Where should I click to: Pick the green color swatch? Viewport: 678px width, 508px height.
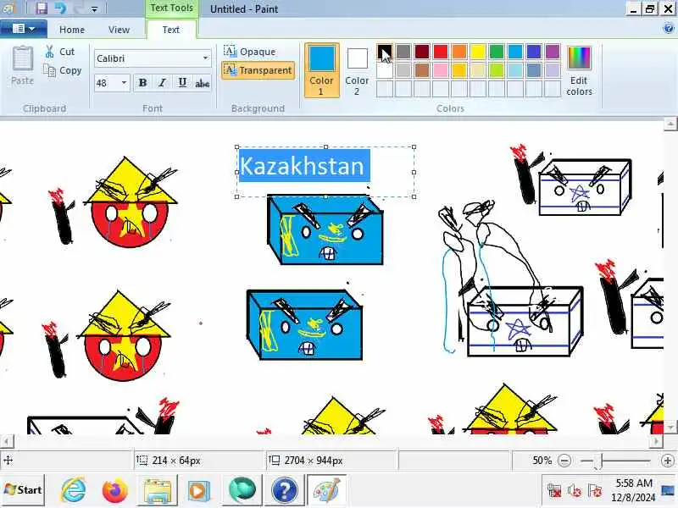tap(497, 52)
